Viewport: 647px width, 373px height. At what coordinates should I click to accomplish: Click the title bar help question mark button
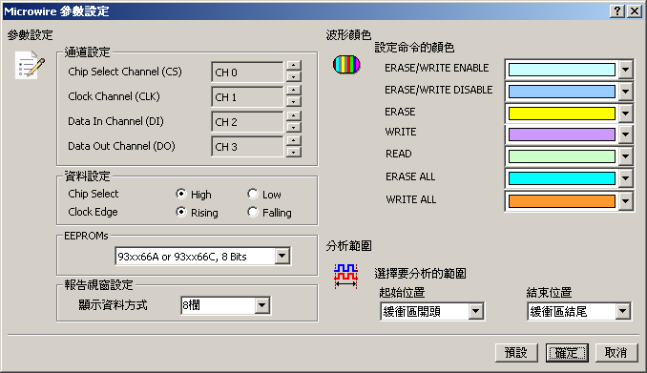coord(616,11)
